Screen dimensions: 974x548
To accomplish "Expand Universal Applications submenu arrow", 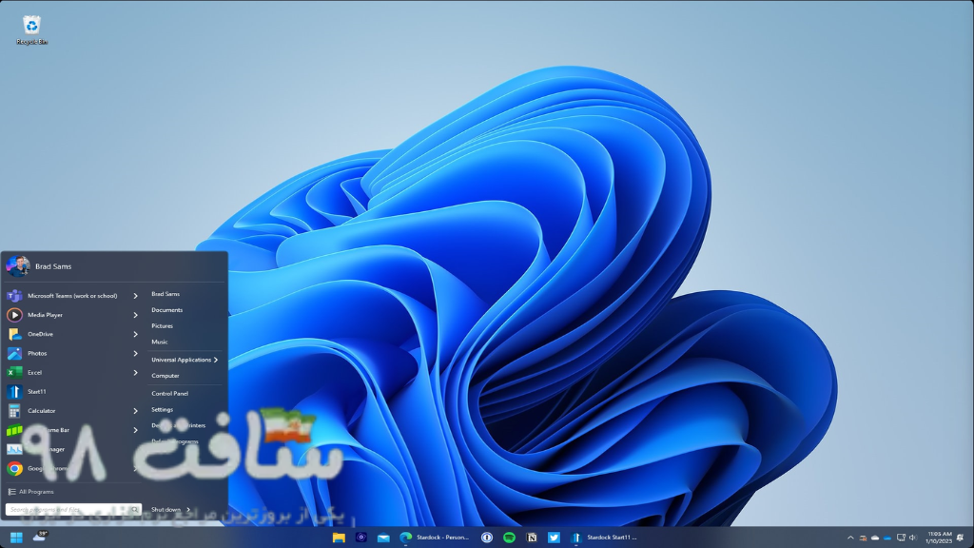I will (x=216, y=360).
